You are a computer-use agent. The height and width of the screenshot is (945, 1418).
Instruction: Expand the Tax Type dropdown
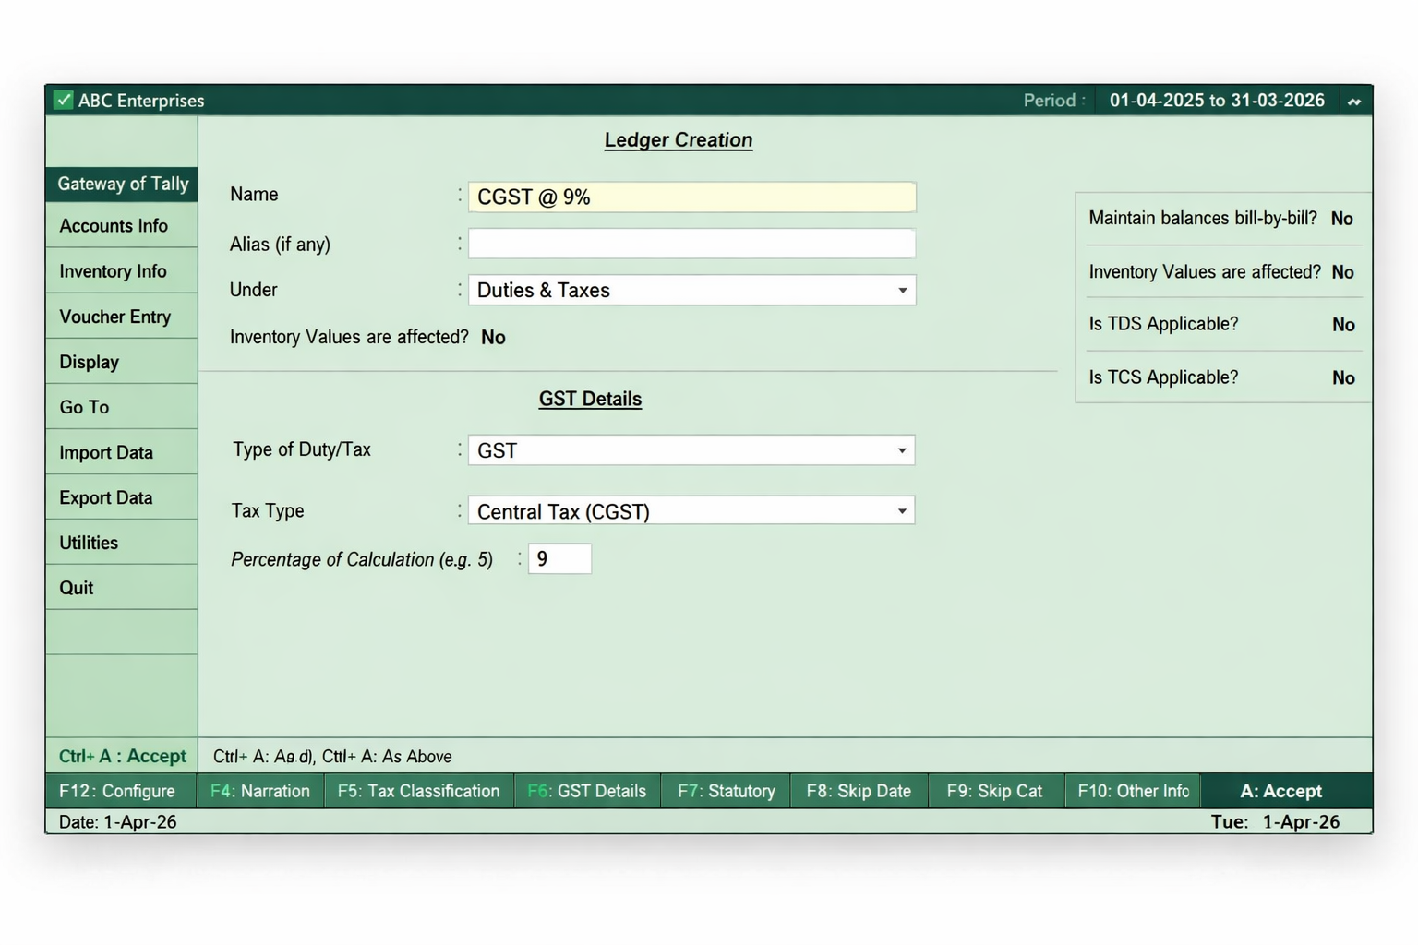[x=901, y=510]
